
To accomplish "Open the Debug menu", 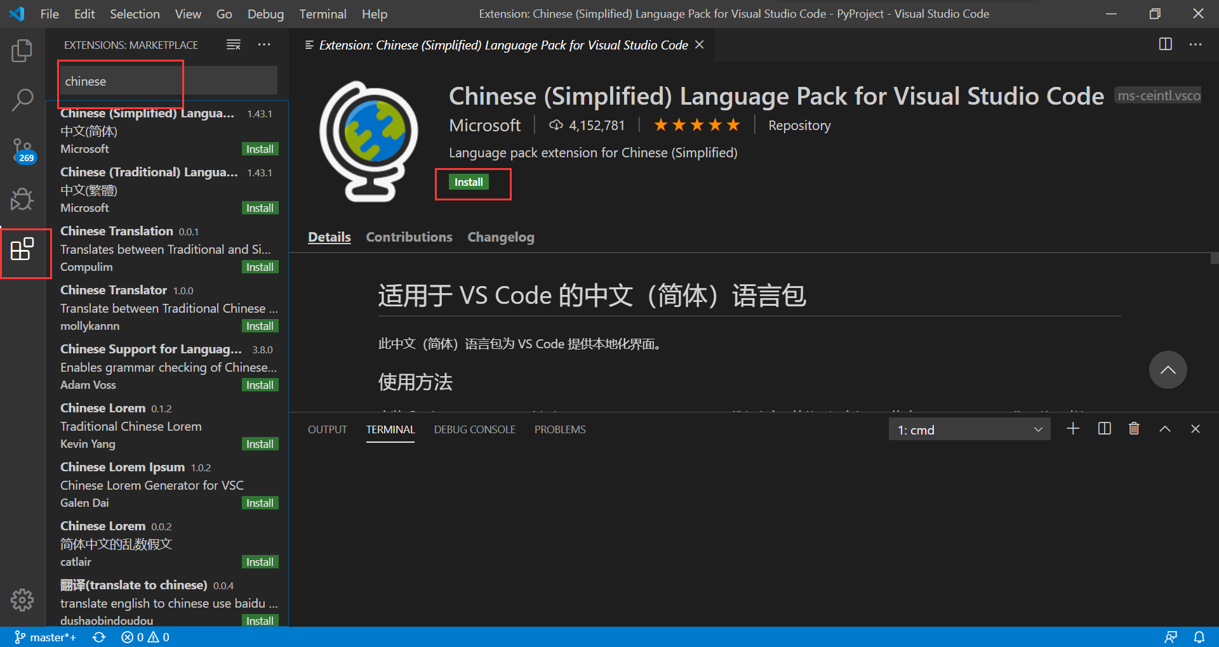I will coord(265,14).
